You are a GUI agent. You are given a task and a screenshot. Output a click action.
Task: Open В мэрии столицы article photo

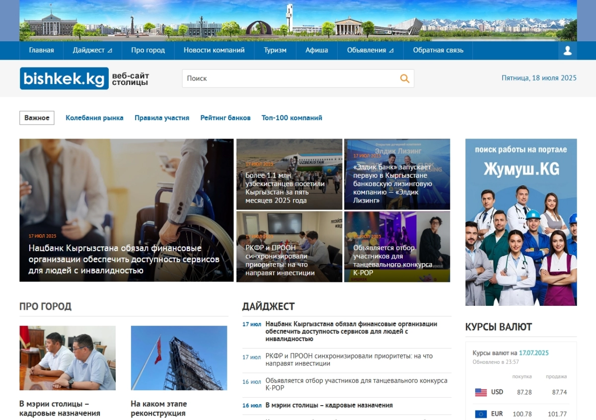pyautogui.click(x=68, y=358)
